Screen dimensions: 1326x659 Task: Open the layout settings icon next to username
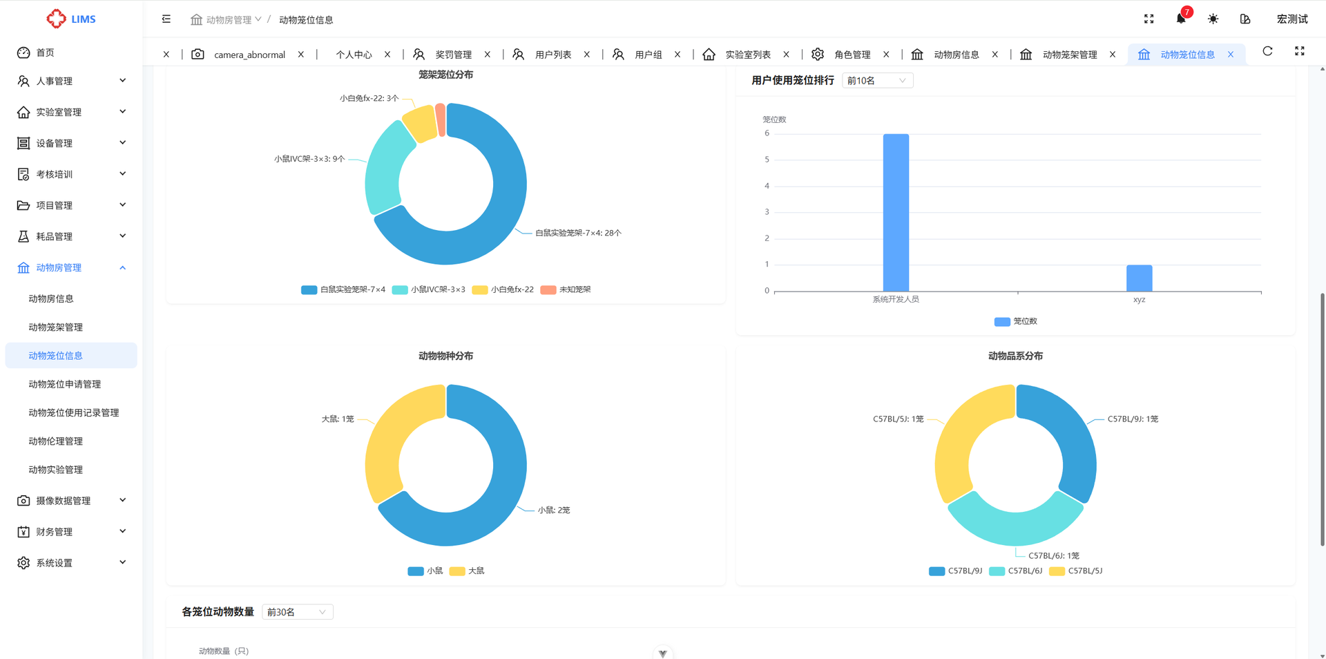(1245, 19)
